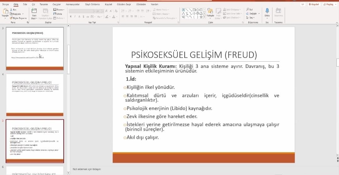Click the Yerleştir (Arrange) icon
Image resolution: width=339 pixels, height=175 pixels.
pos(210,11)
